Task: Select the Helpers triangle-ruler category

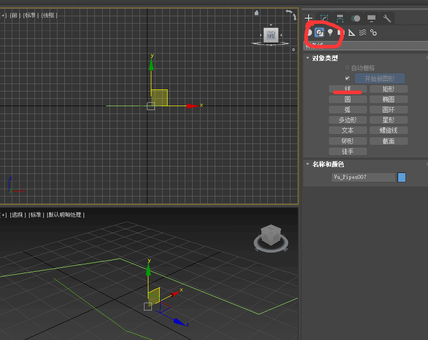Action: point(352,32)
